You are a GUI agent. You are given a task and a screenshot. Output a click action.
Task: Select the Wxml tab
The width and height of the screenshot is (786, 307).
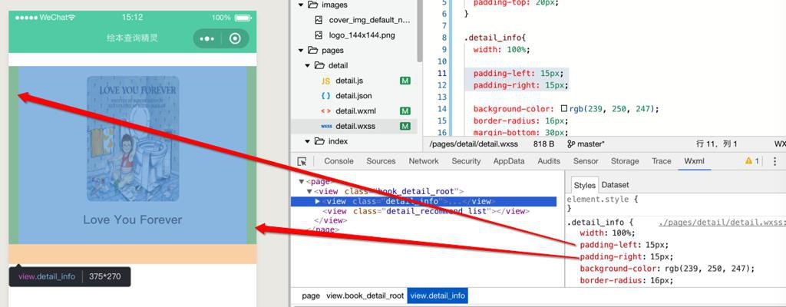pyautogui.click(x=694, y=161)
